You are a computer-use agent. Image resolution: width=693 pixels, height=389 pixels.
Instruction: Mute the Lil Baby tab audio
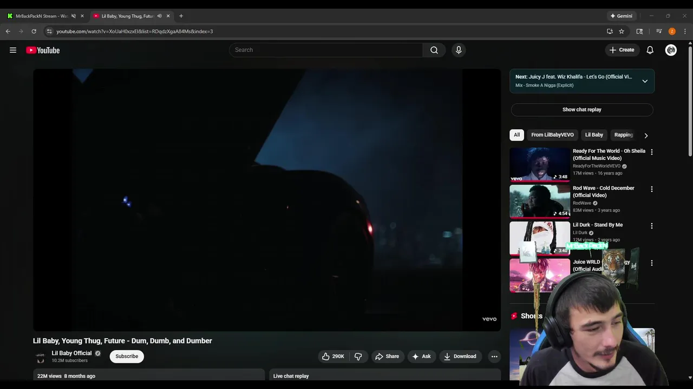(x=159, y=16)
